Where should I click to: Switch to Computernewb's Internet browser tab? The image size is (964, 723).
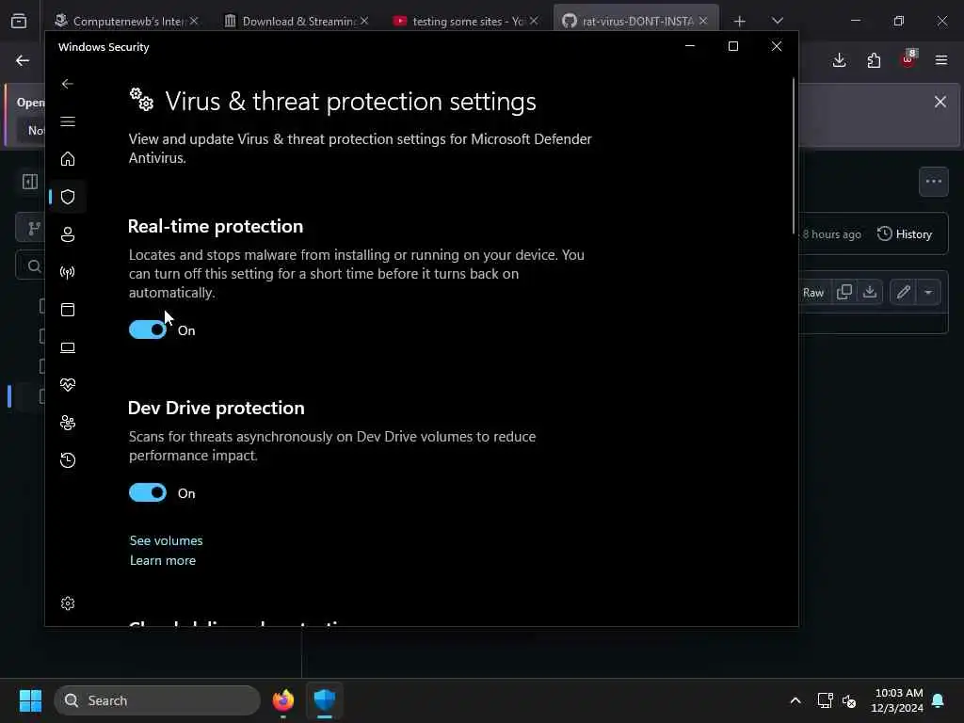tap(126, 21)
